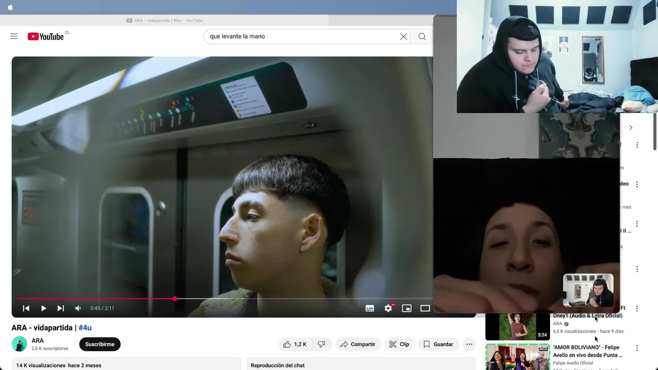
Task: Clear the search box with the X
Action: click(404, 36)
